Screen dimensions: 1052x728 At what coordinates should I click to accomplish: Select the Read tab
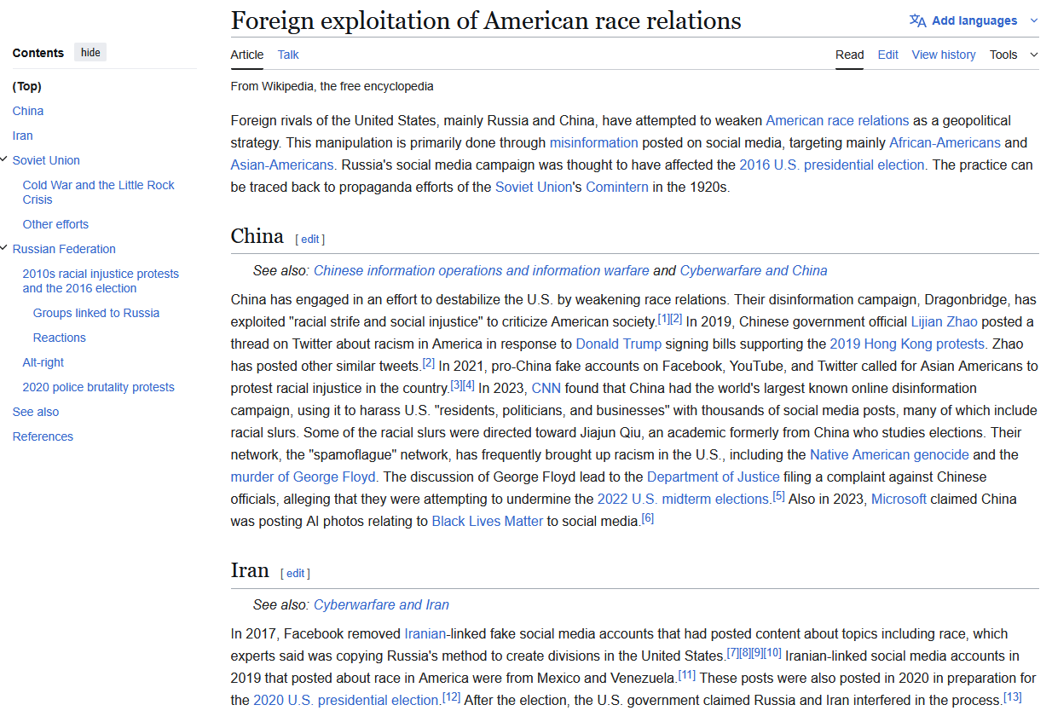point(849,55)
